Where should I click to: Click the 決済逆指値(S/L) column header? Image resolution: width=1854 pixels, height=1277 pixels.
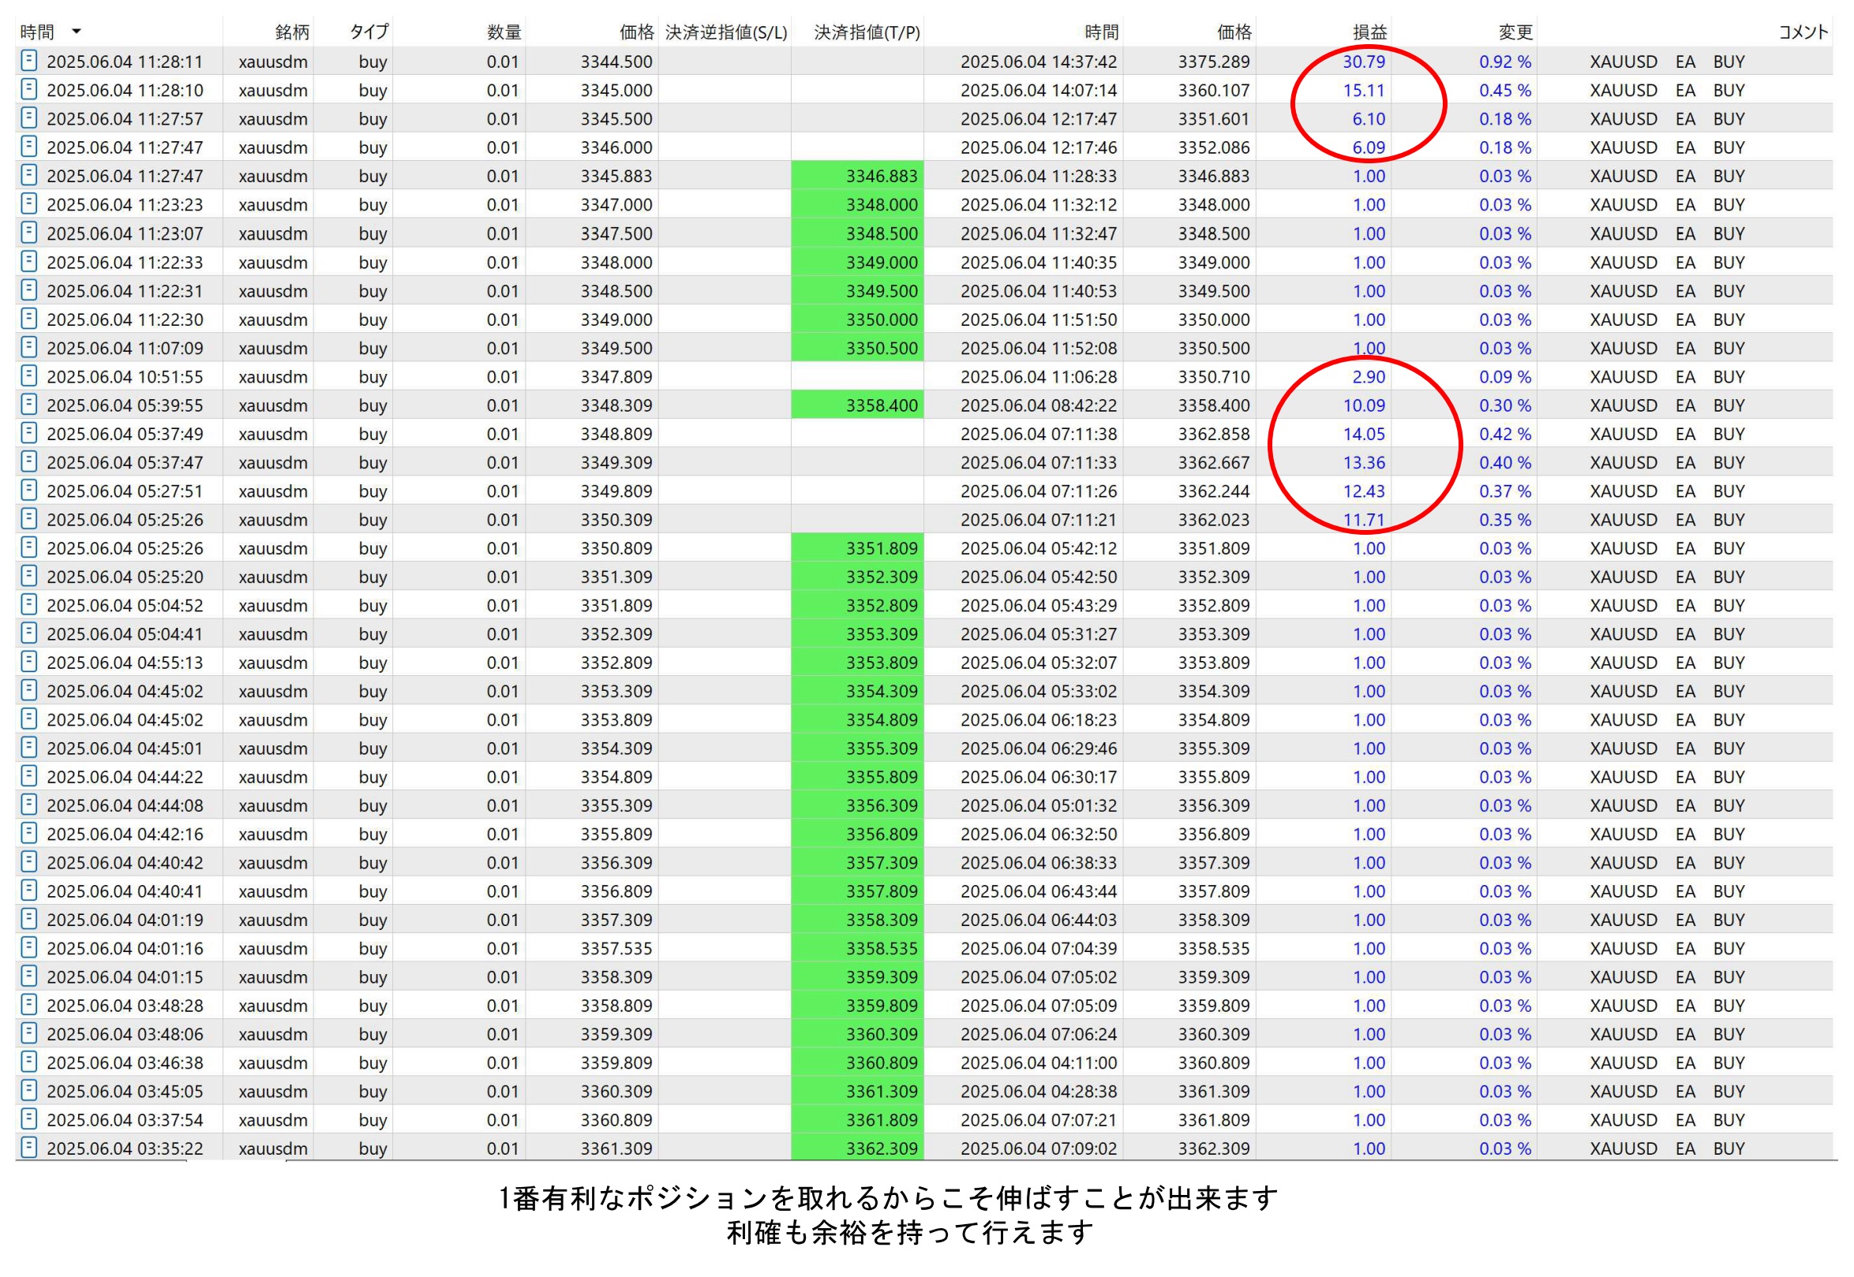726,32
